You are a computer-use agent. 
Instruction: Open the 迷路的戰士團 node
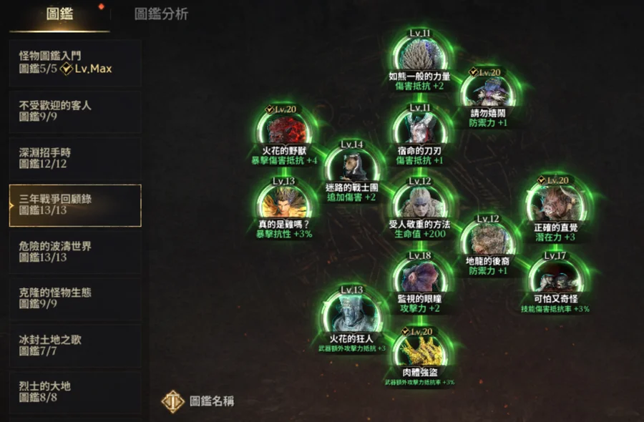(352, 166)
